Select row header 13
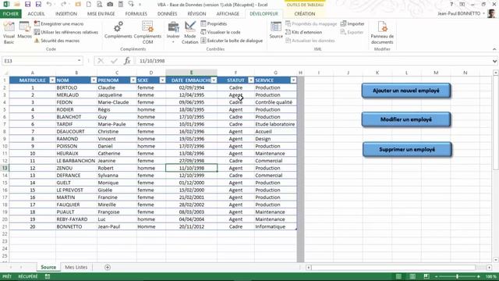The height and width of the screenshot is (281, 499). point(5,169)
